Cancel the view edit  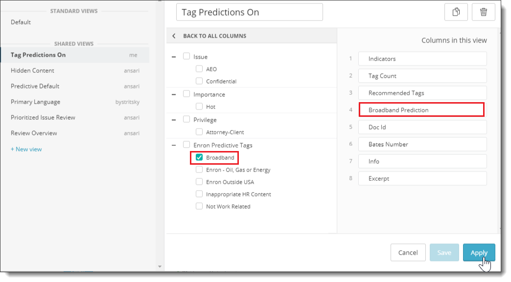[x=408, y=252]
